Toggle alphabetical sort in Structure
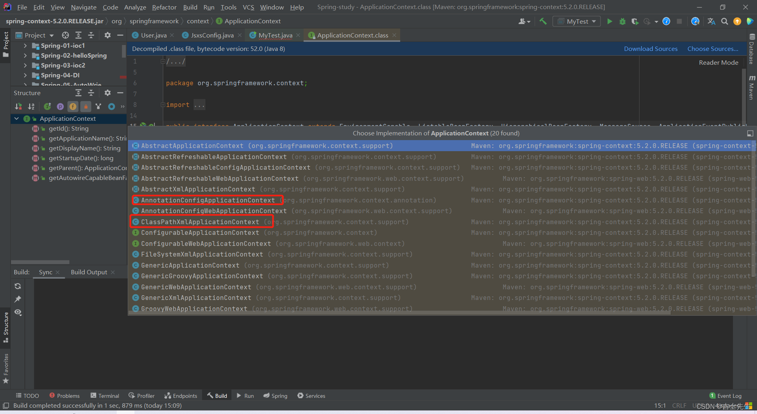This screenshot has width=757, height=414. tap(32, 106)
